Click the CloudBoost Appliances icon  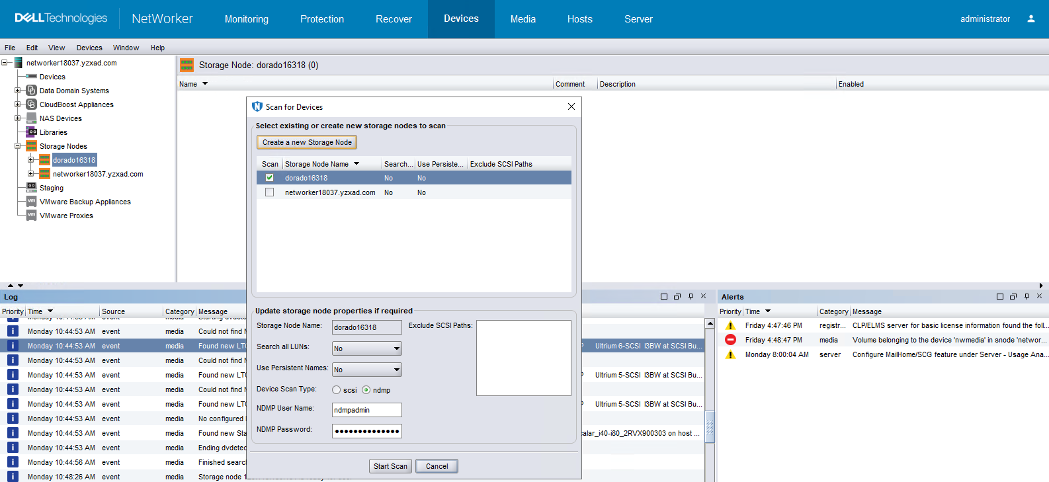point(31,104)
